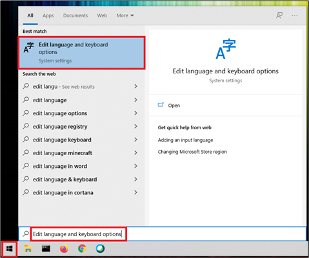Screen dimensions: 309x258
Task: Expand the More dropdown filter
Action: (125, 15)
